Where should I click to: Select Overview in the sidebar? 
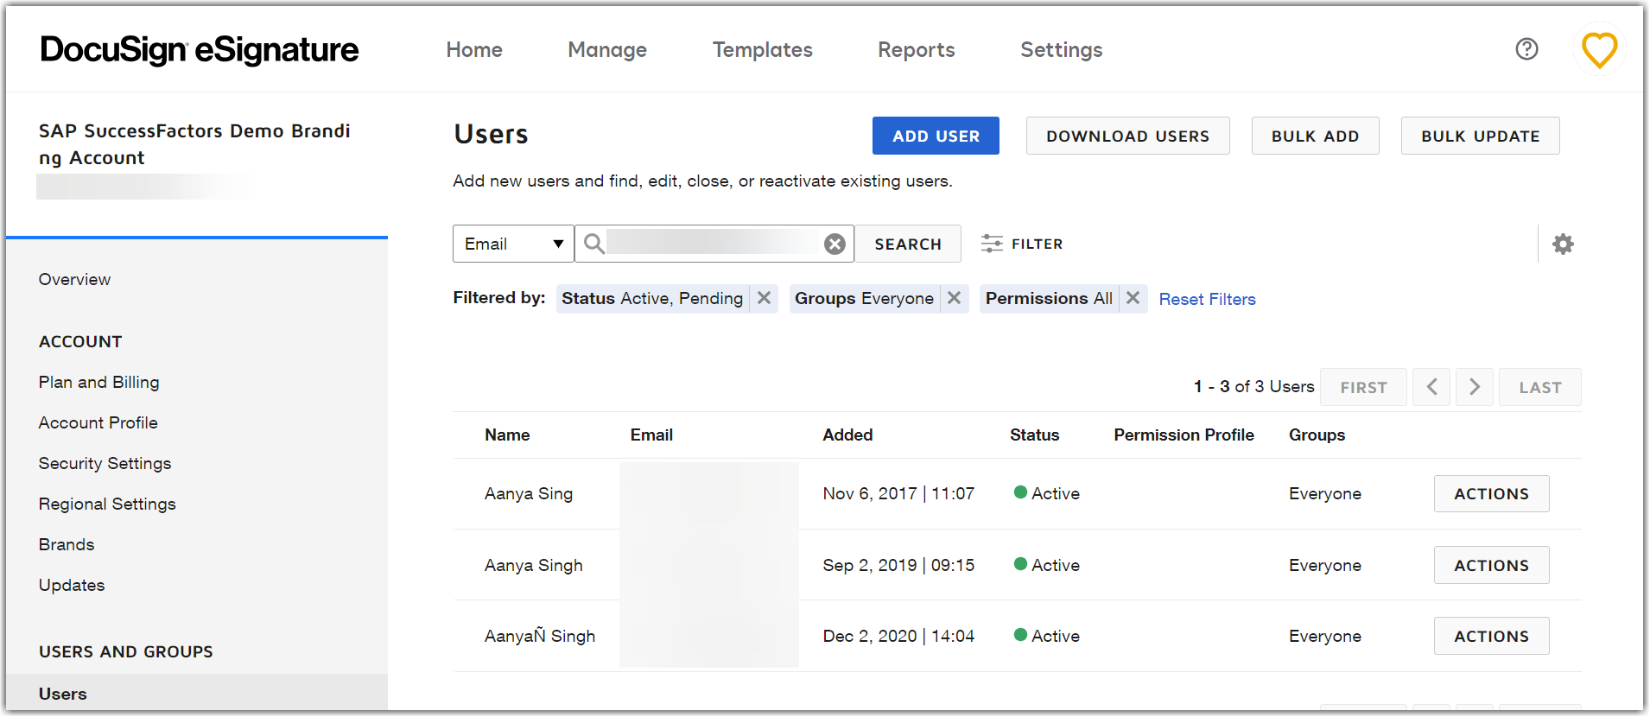coord(74,279)
